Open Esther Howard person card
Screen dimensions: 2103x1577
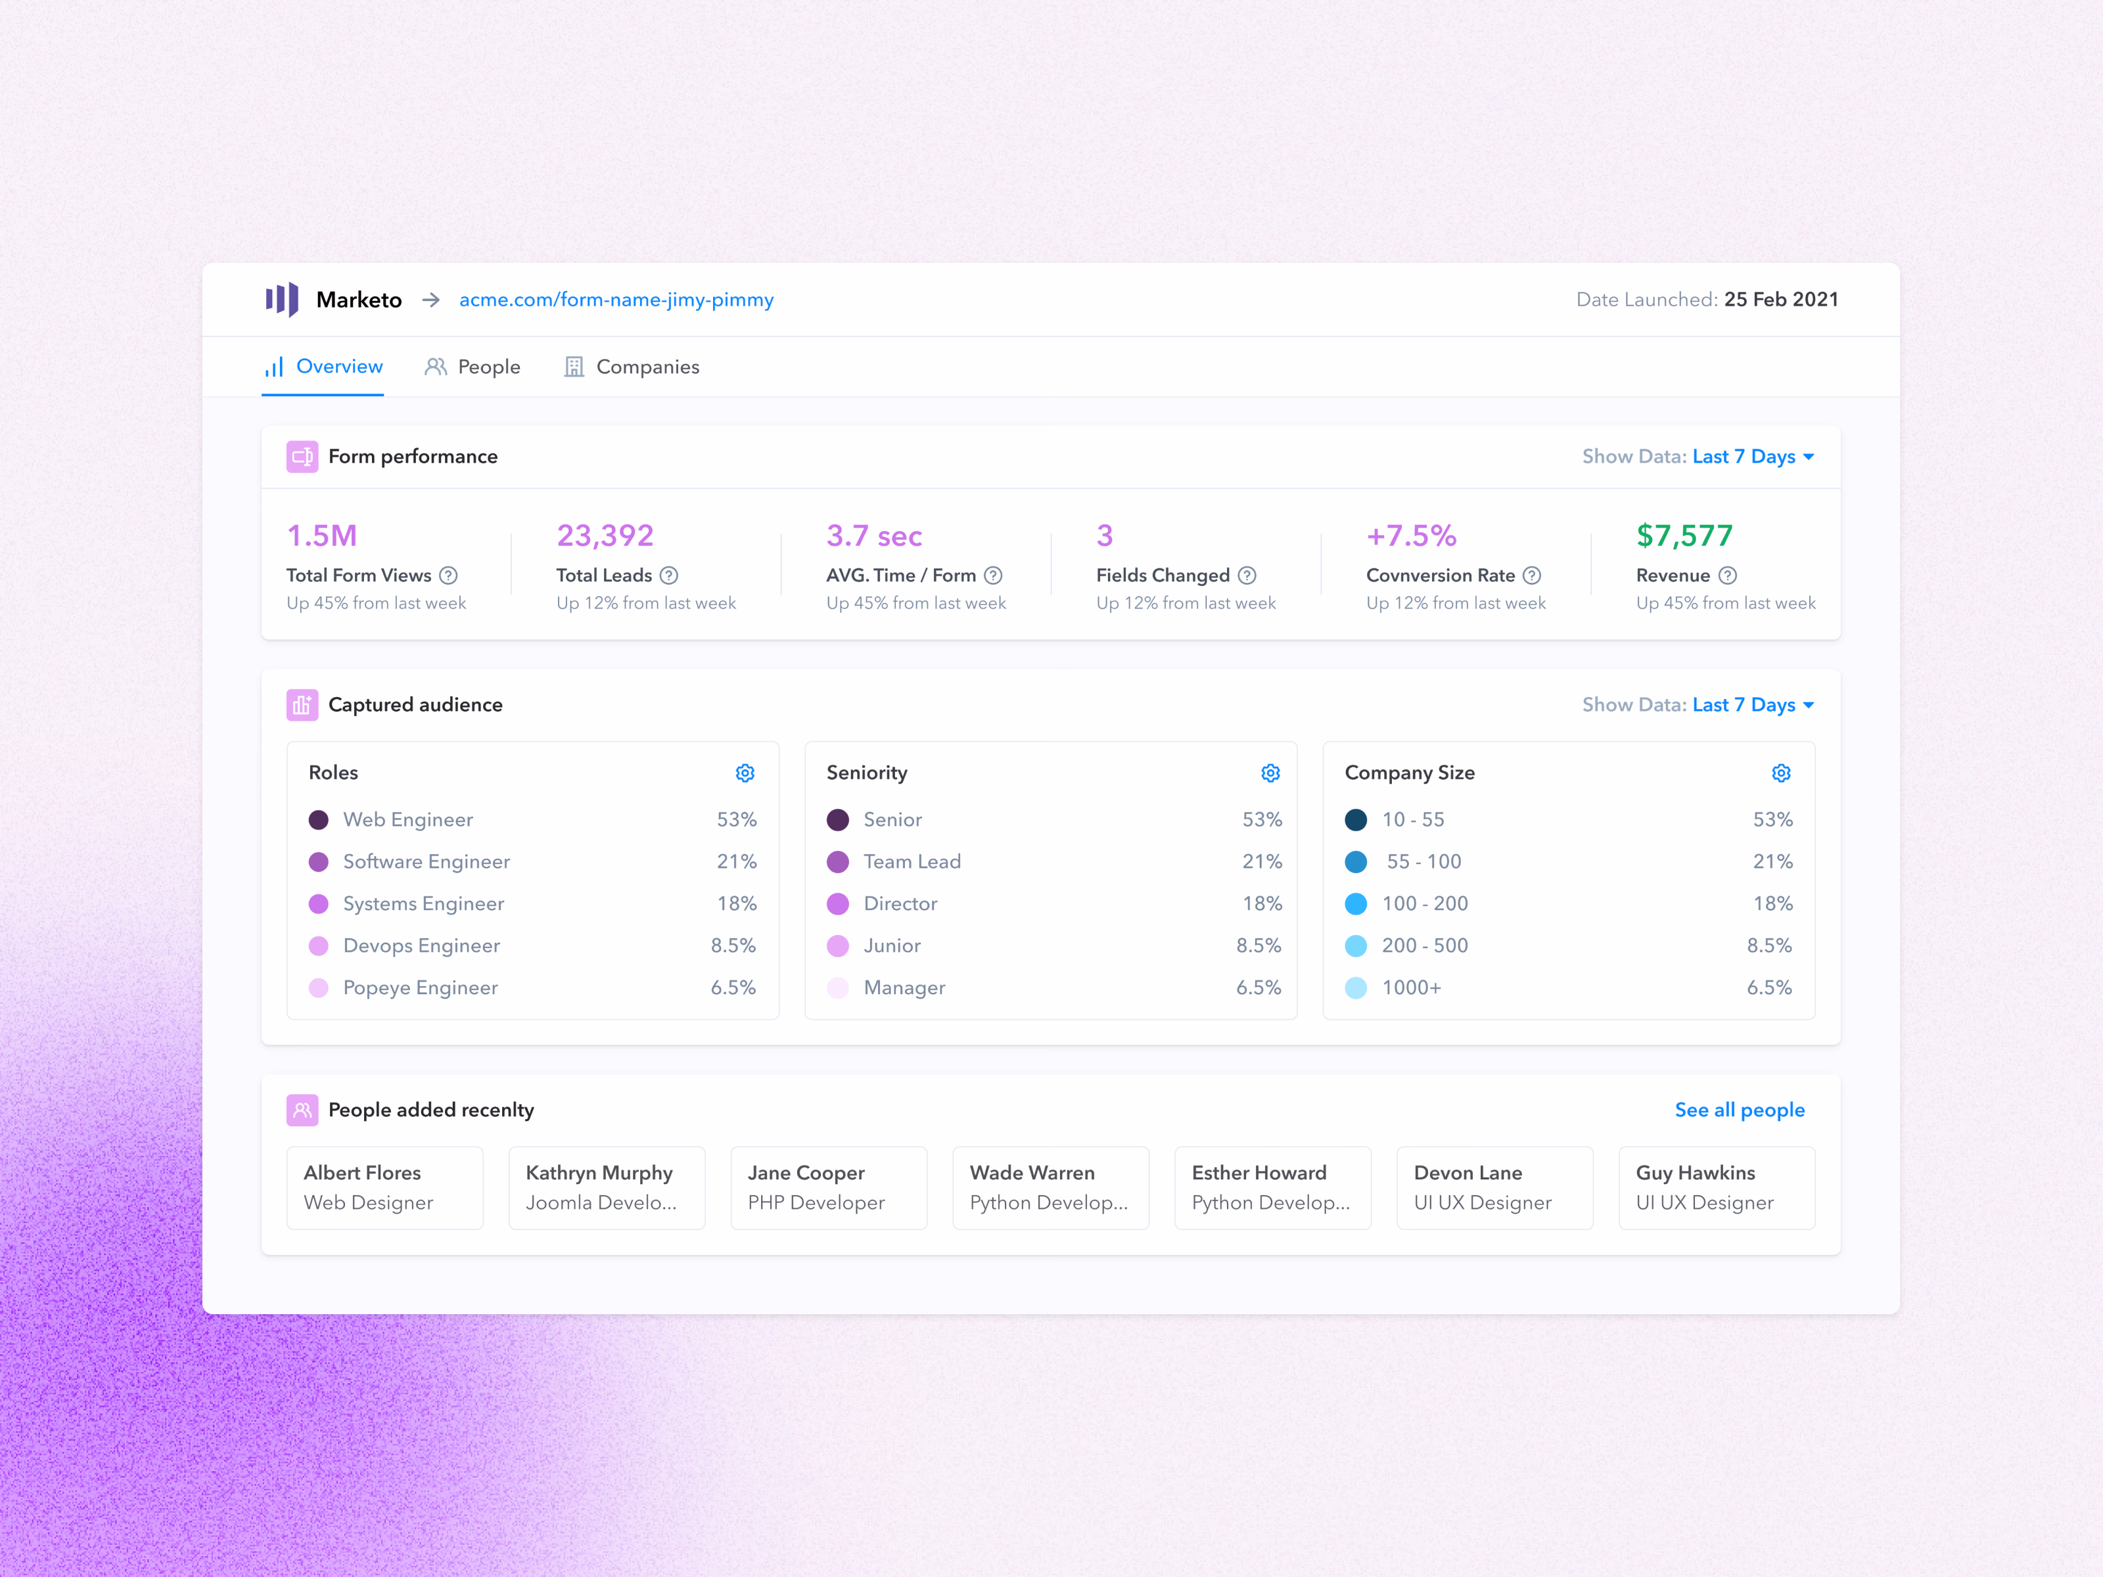click(x=1273, y=1187)
